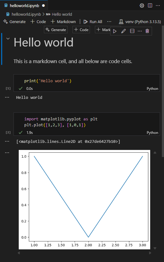Change language mode Python on first cell
This screenshot has width=164, height=262.
(152, 89)
